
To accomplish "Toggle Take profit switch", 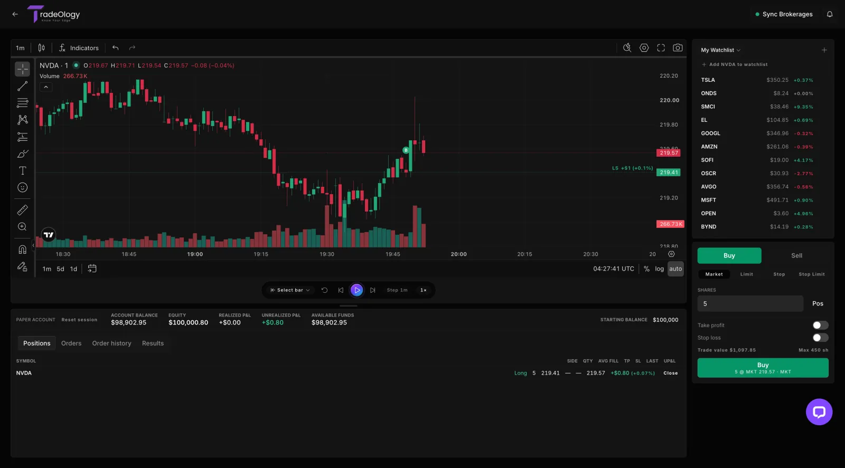I will [x=820, y=325].
